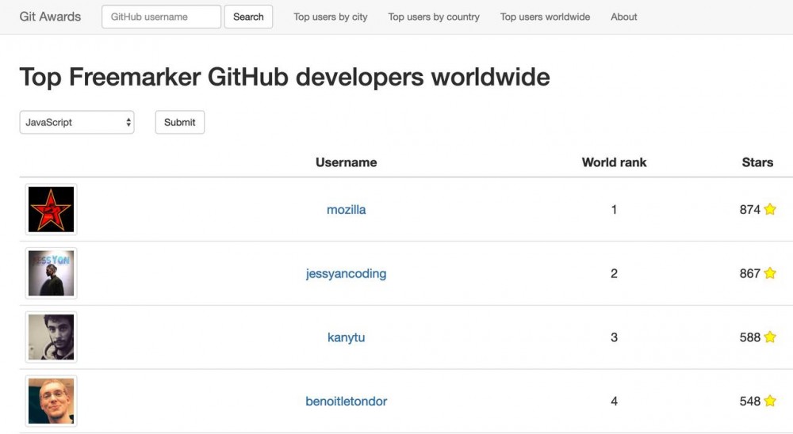Viewport: 793px width, 434px height.
Task: Open jessyancoding's profile link
Action: coord(347,274)
